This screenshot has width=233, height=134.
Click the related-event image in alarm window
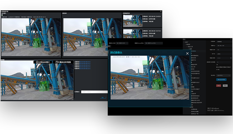(x=85, y=37)
